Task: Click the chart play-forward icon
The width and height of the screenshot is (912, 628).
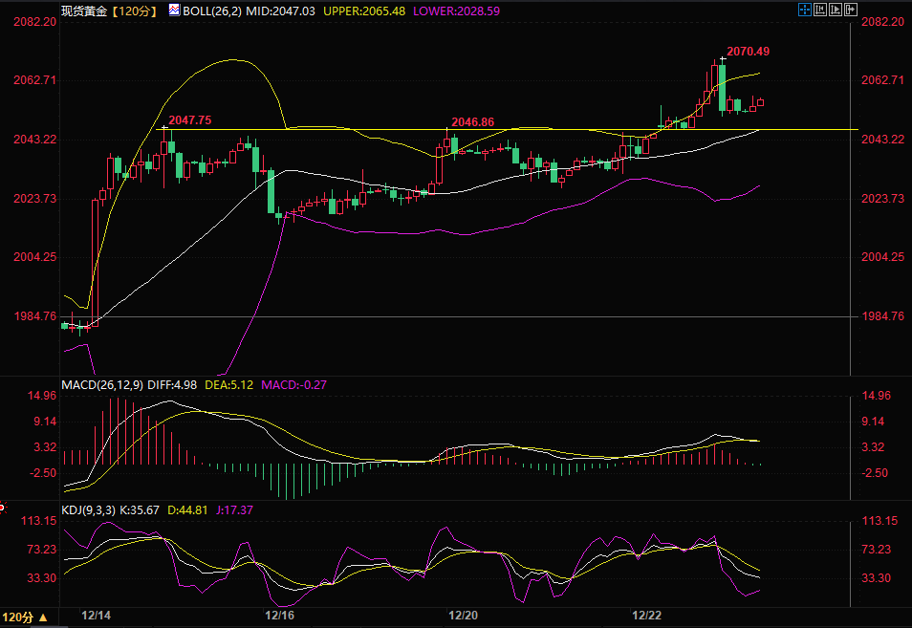Action: click(x=835, y=10)
